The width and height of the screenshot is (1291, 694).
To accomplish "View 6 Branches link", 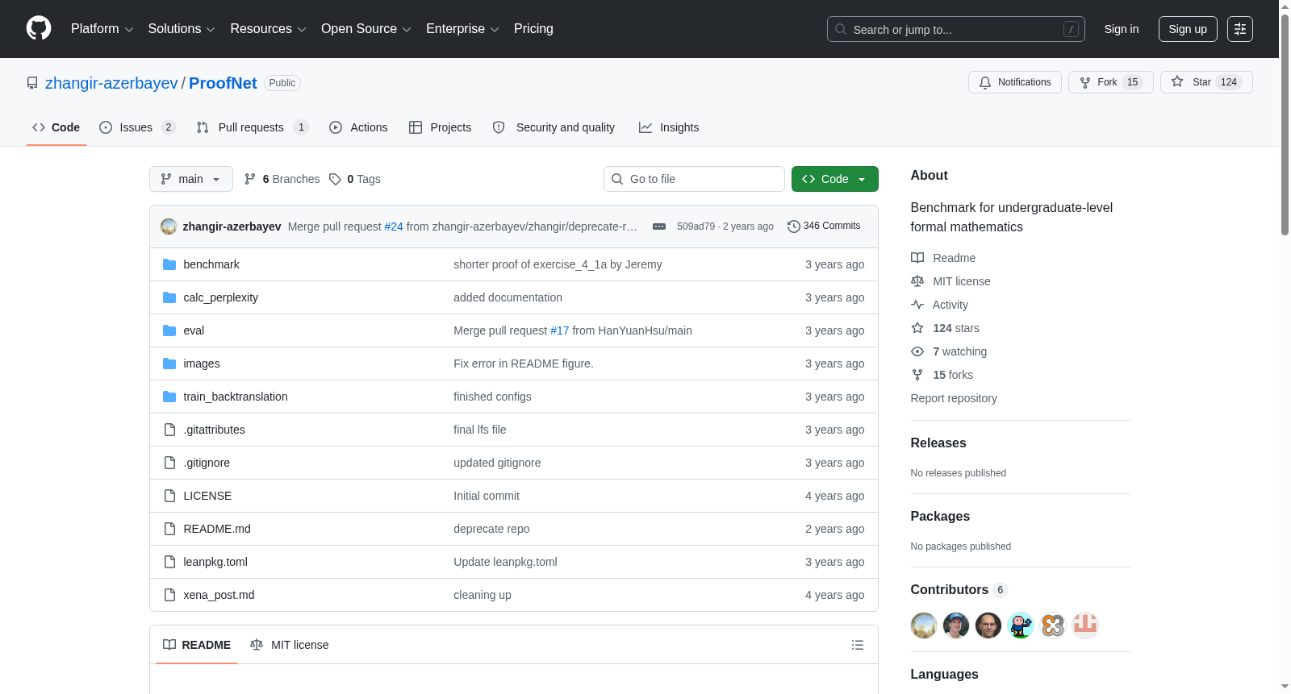I will [x=282, y=179].
